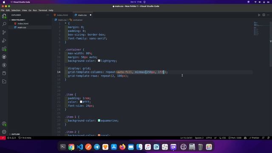
Task: Click the Port: 5500 Live Server button
Action: tap(235, 138)
